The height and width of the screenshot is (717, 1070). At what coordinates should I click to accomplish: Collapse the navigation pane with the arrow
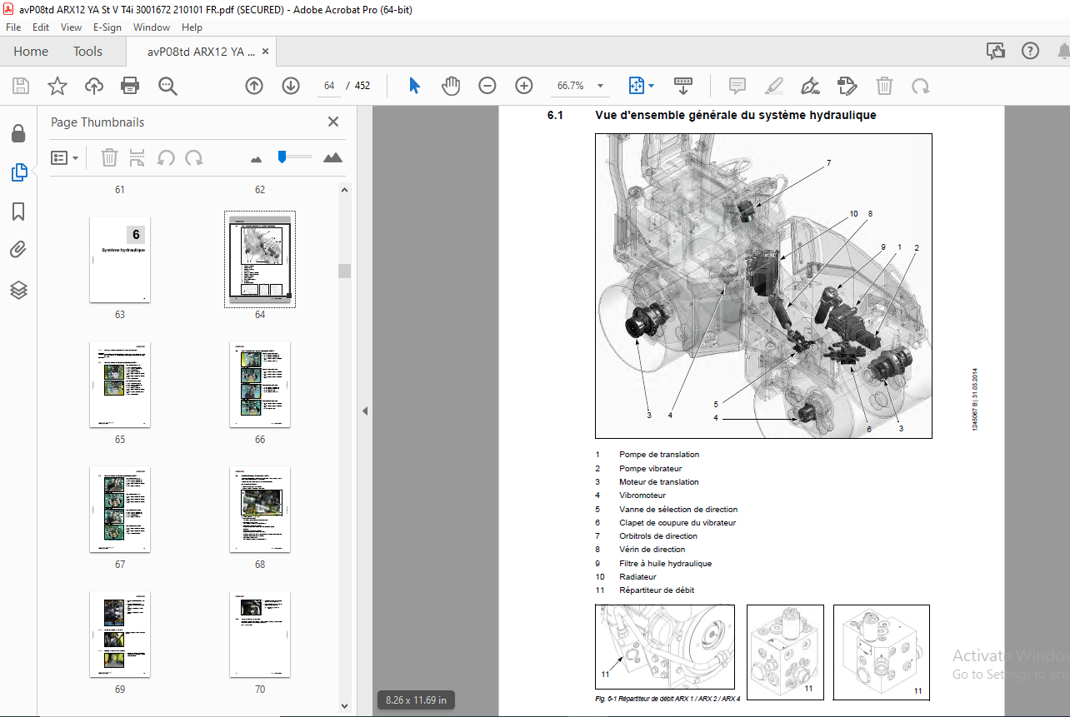coord(363,411)
